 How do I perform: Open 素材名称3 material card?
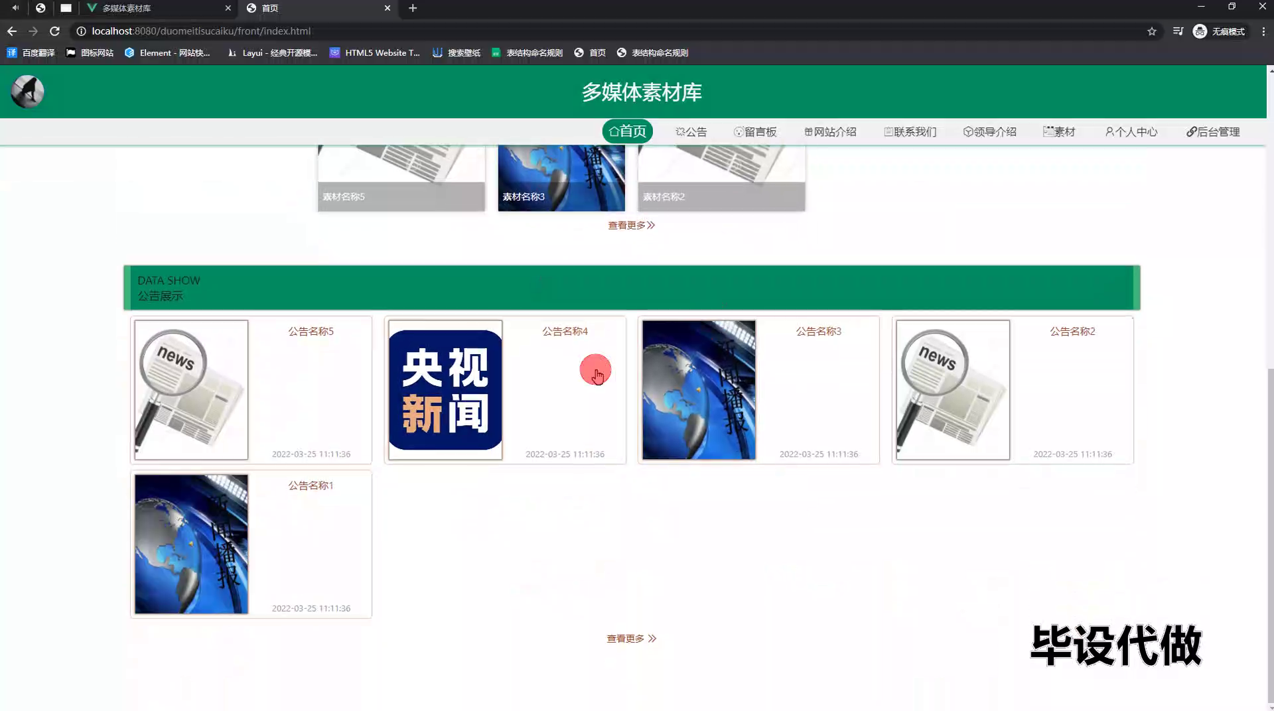[561, 178]
